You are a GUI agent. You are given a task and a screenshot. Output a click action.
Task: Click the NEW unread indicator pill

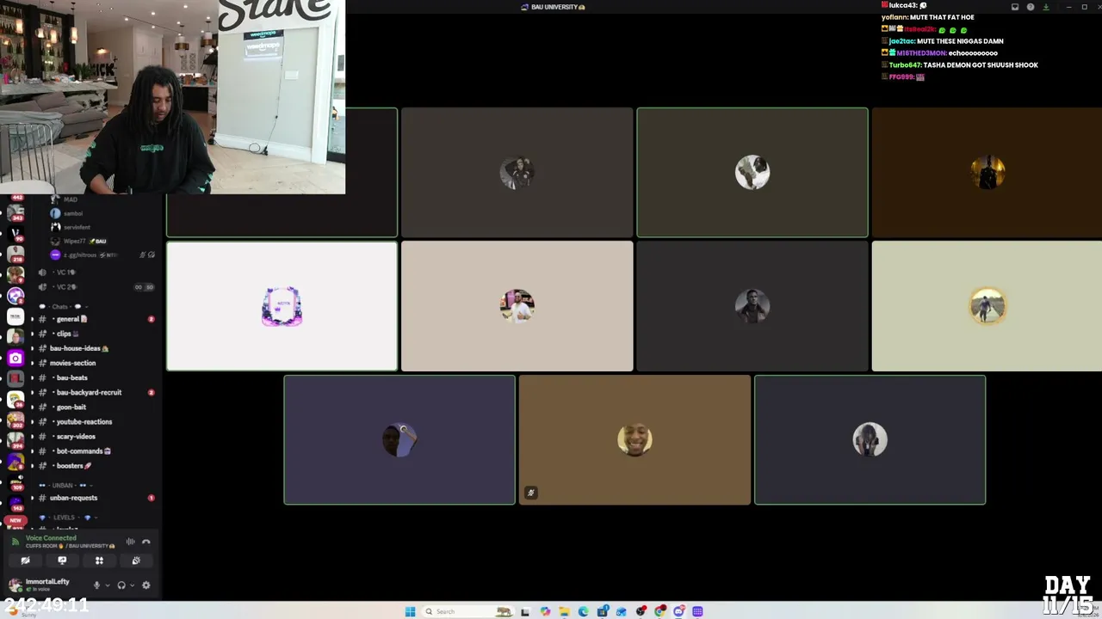[x=15, y=521]
